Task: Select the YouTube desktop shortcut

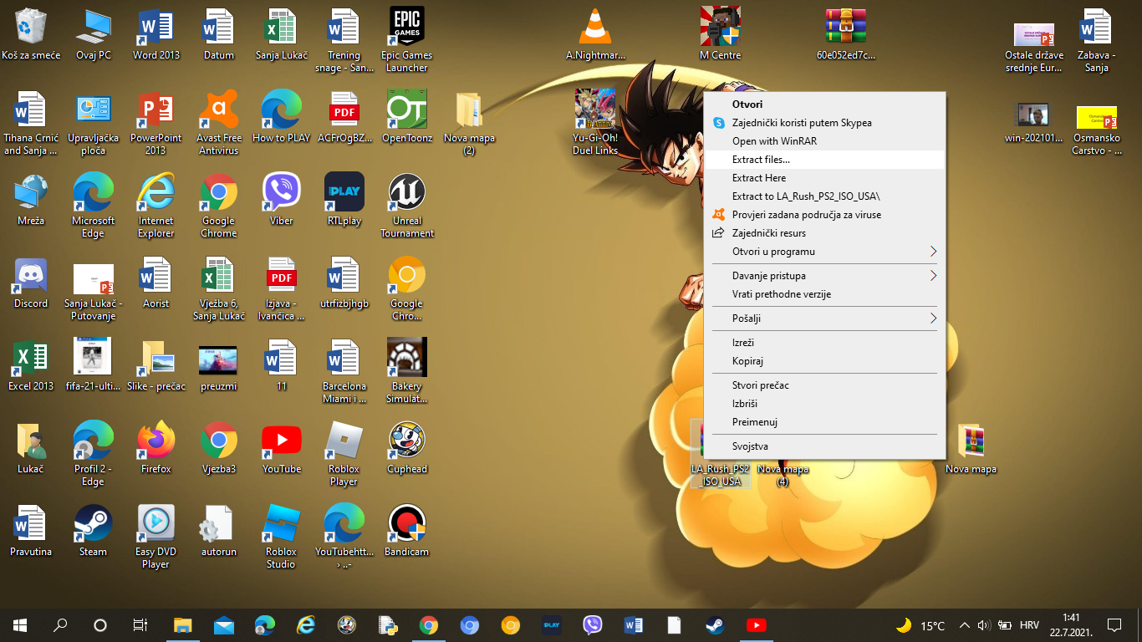Action: [282, 448]
